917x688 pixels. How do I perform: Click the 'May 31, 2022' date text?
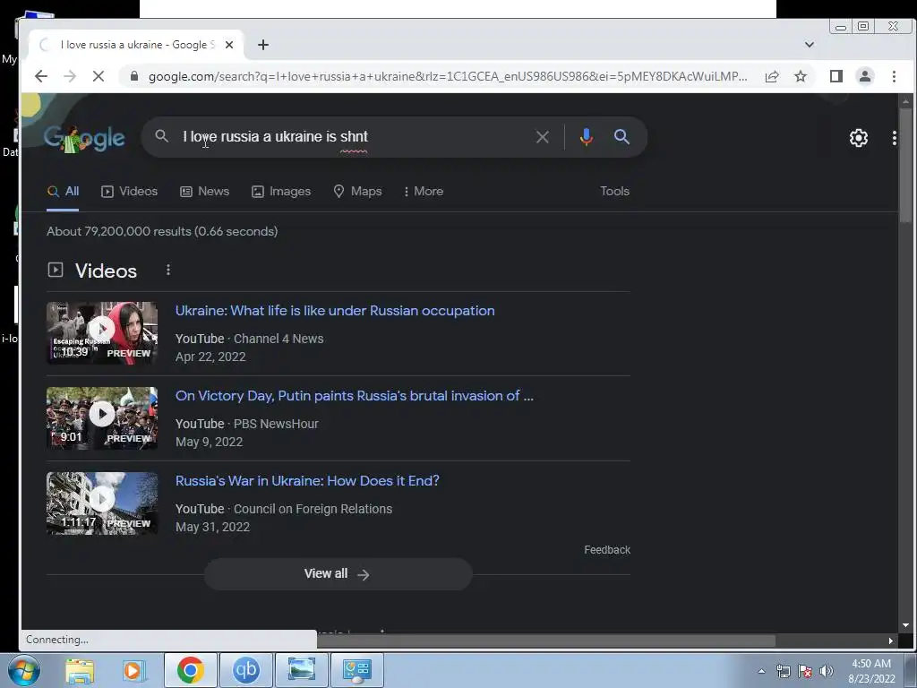[x=212, y=527]
